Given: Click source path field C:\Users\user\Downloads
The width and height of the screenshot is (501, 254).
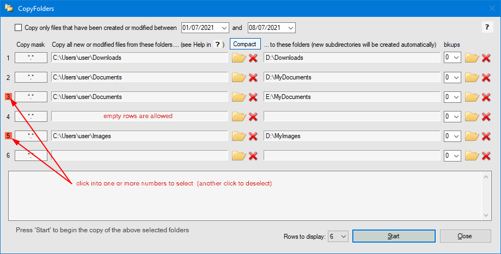Looking at the screenshot, I should (x=139, y=58).
